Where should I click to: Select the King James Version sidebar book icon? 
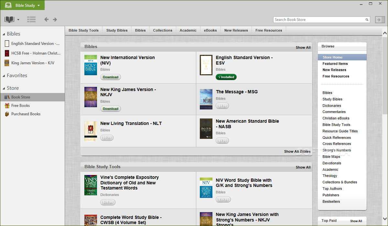point(7,63)
